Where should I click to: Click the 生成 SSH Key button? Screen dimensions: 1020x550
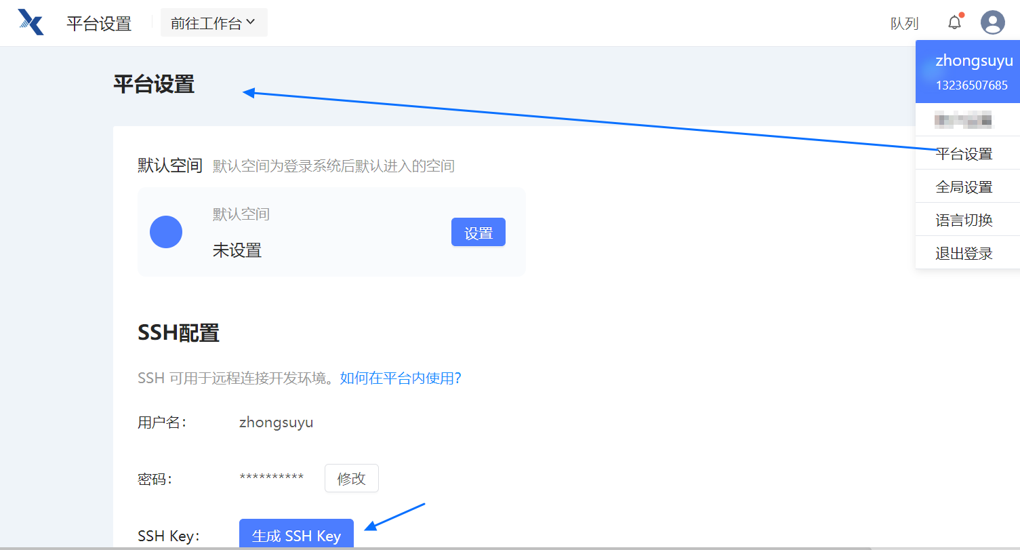(296, 536)
